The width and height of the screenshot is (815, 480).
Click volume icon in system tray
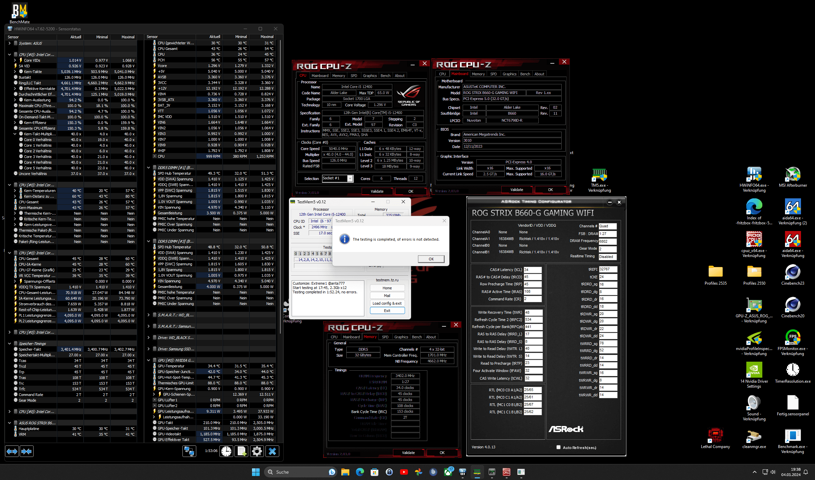773,472
